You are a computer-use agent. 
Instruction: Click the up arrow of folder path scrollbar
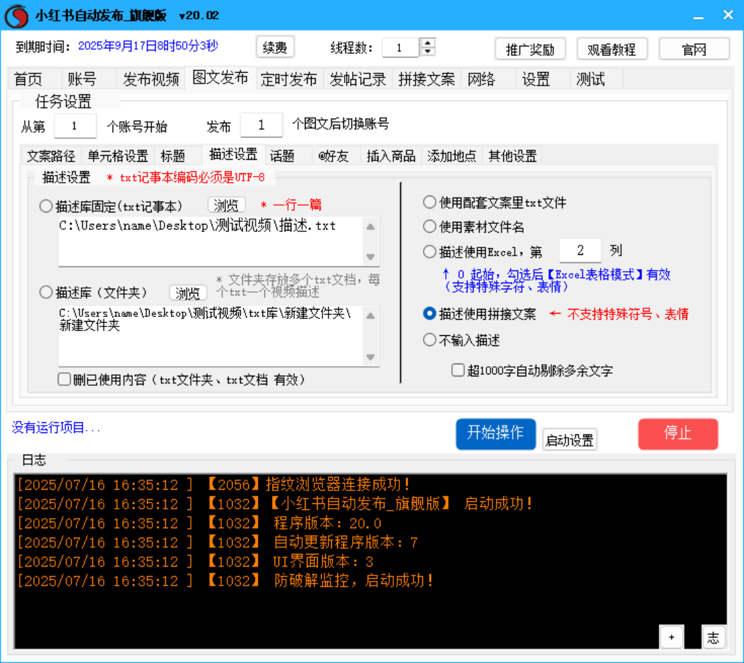point(370,315)
